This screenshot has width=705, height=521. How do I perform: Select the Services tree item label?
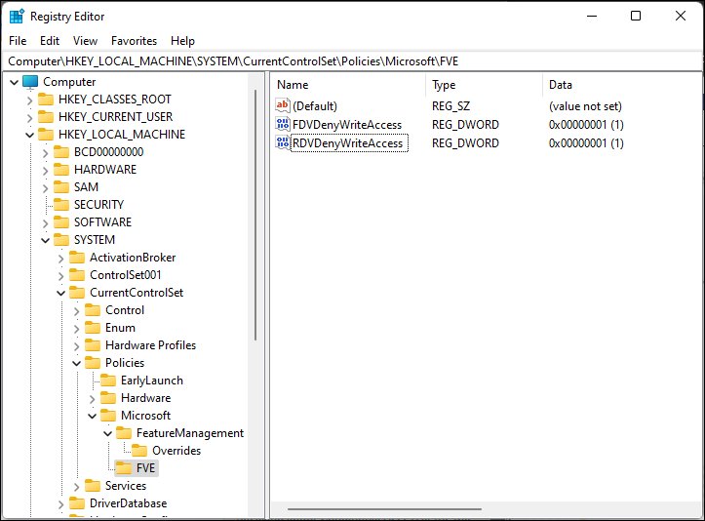[126, 486]
